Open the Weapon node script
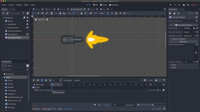The image size is (200, 112). click(x=24, y=18)
